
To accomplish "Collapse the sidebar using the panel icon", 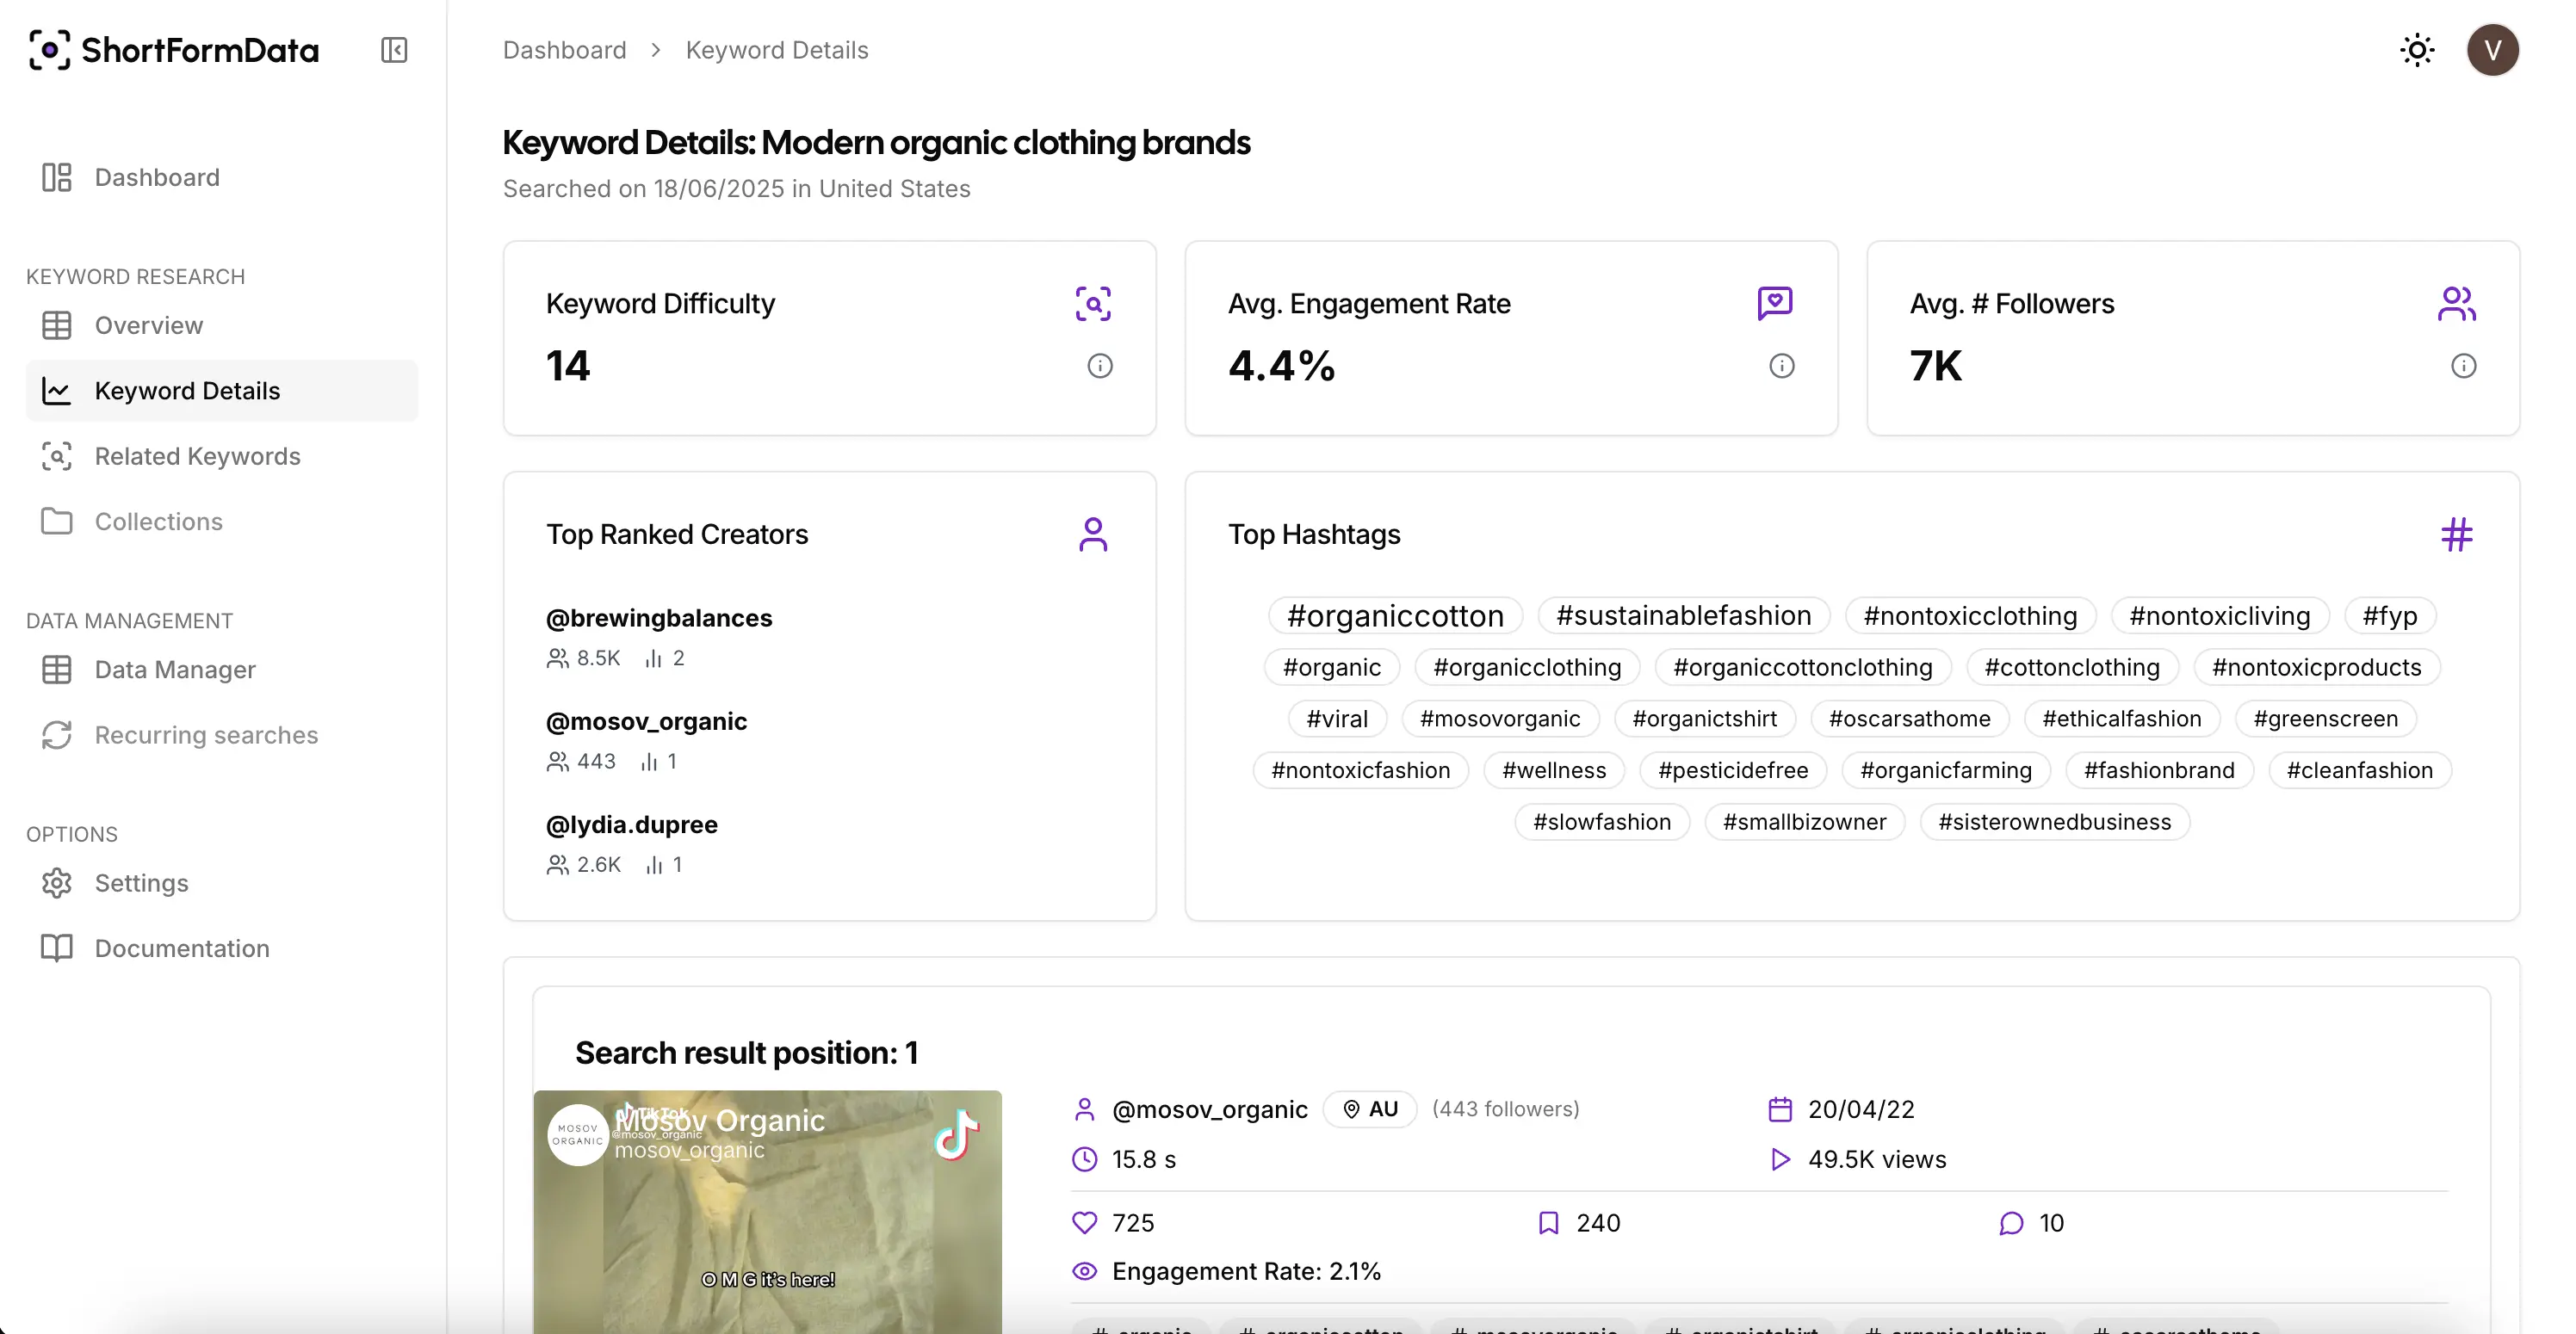I will click(393, 50).
